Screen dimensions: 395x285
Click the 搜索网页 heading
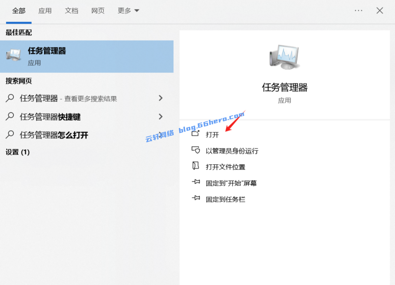coord(19,81)
